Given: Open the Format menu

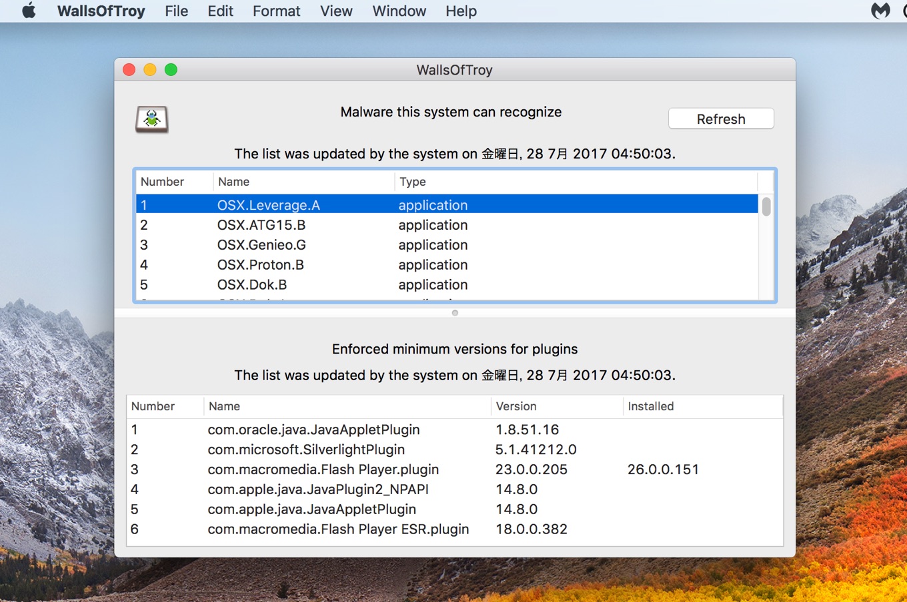Looking at the screenshot, I should 276,11.
